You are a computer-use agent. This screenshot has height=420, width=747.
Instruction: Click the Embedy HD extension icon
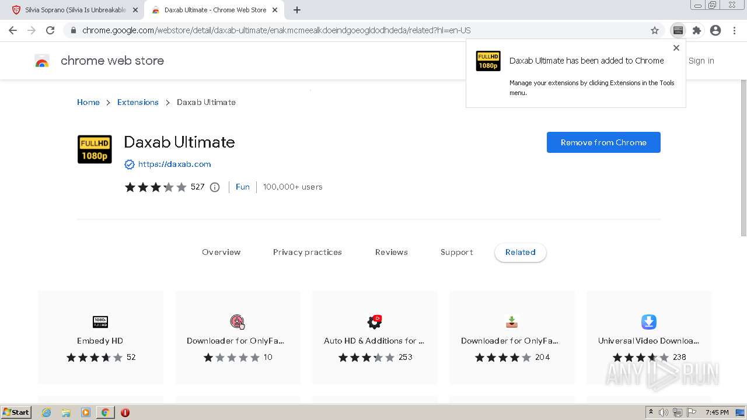point(100,322)
